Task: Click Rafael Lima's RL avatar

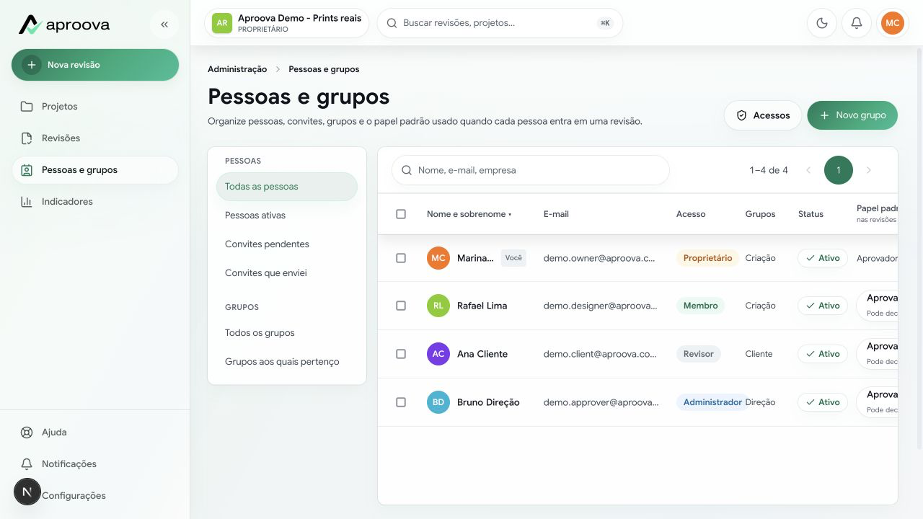Action: point(438,306)
